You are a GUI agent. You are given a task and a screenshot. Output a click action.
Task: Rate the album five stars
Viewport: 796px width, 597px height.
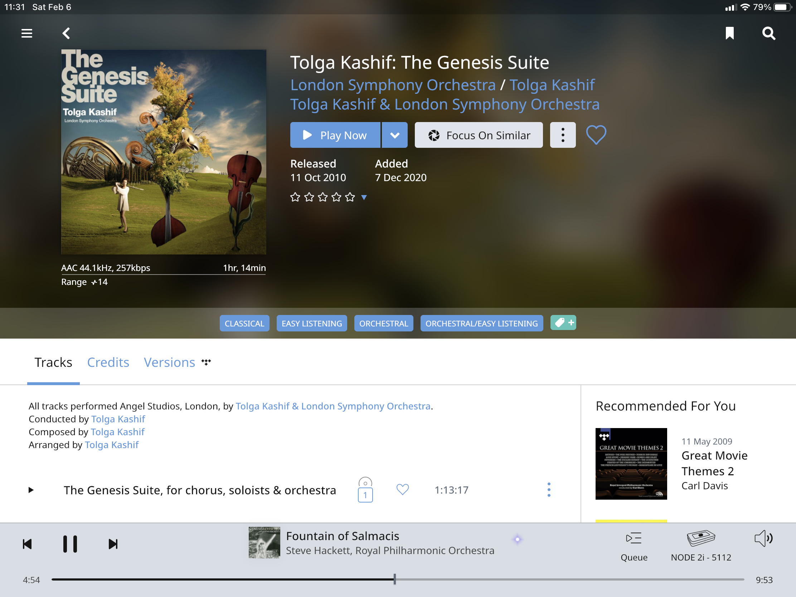[350, 197]
